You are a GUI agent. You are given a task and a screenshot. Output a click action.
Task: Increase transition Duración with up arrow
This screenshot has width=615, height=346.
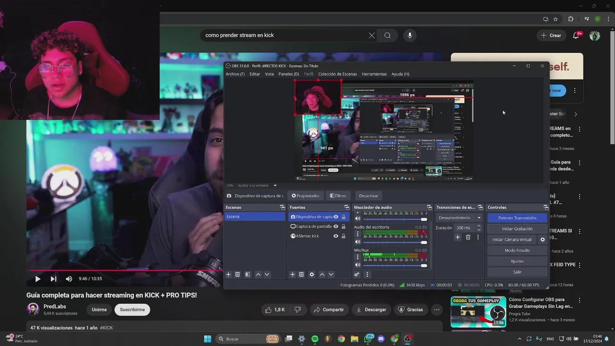click(479, 226)
